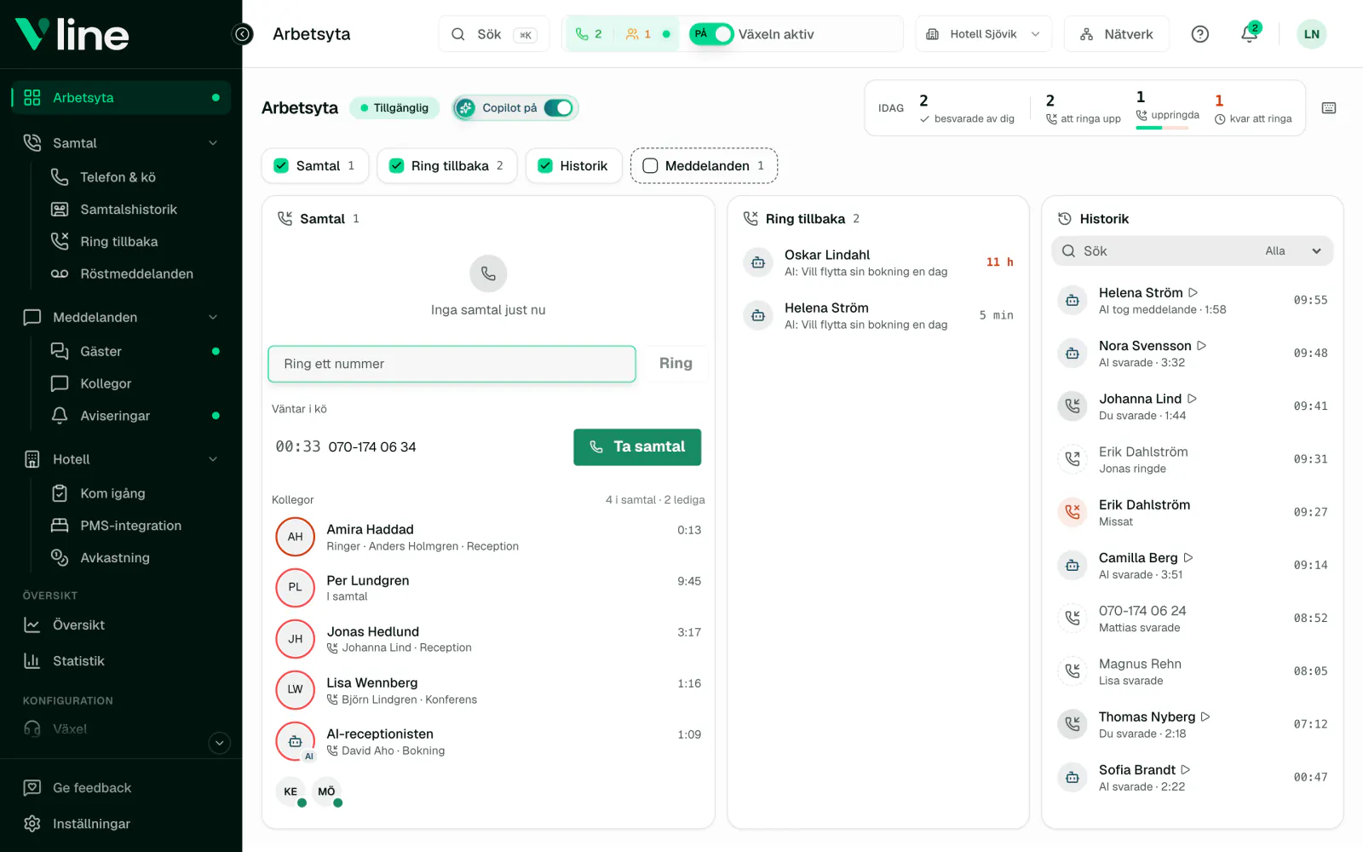This screenshot has height=852, width=1363.
Task: Open Telefon & kö in the sidebar
Action: click(x=118, y=177)
